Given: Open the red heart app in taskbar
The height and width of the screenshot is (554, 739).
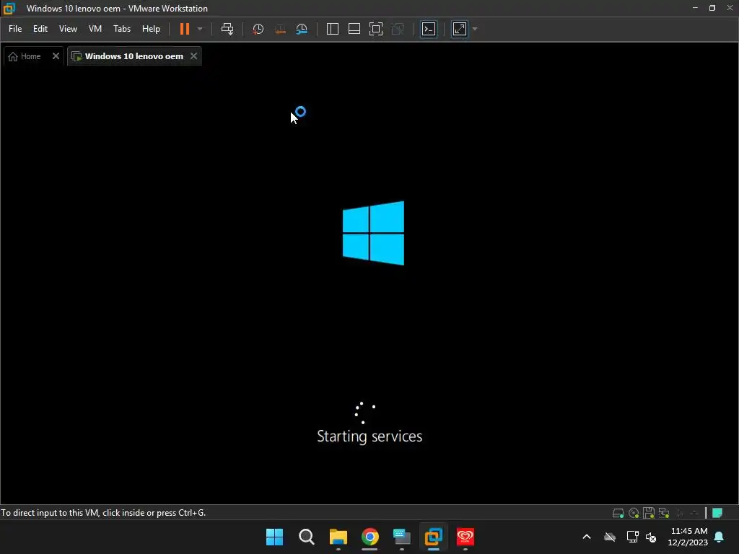Looking at the screenshot, I should tap(465, 537).
